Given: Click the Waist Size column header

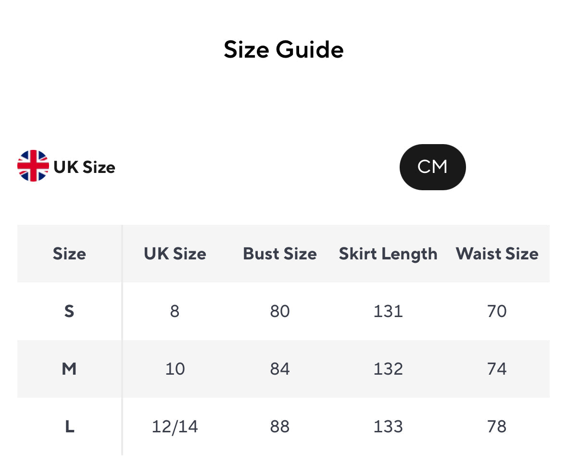Looking at the screenshot, I should pos(497,254).
